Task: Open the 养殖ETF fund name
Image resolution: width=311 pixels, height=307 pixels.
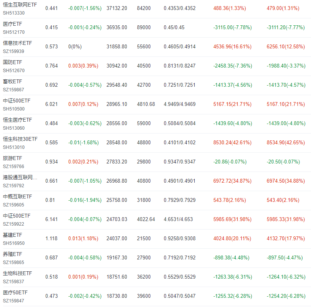Action: (x=12, y=254)
